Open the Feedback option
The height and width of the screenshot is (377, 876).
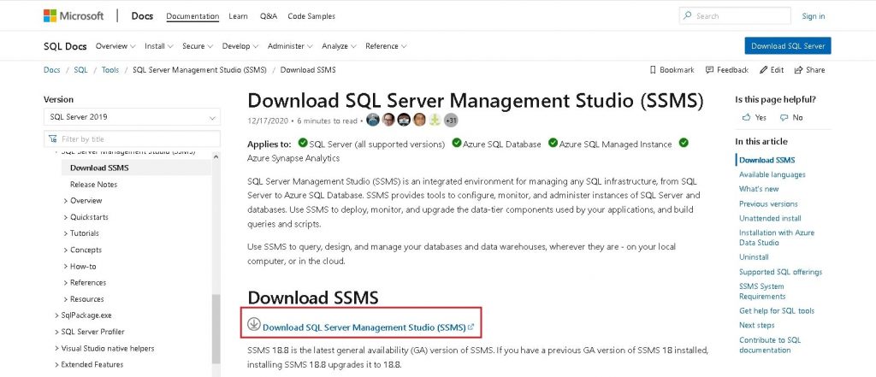pyautogui.click(x=727, y=70)
